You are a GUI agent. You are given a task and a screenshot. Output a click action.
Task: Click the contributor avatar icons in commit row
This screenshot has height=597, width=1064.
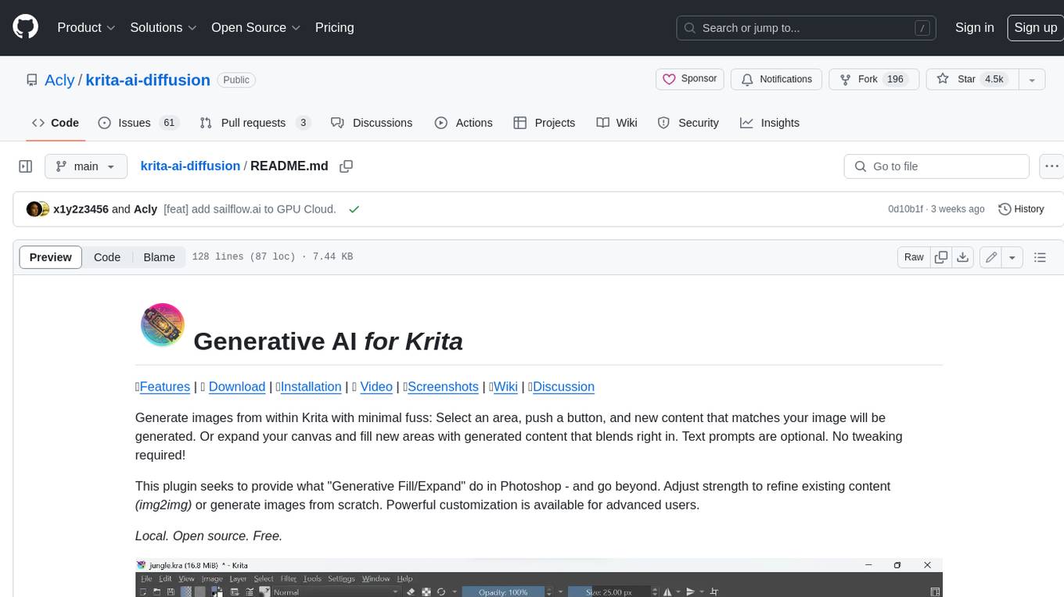click(x=38, y=209)
